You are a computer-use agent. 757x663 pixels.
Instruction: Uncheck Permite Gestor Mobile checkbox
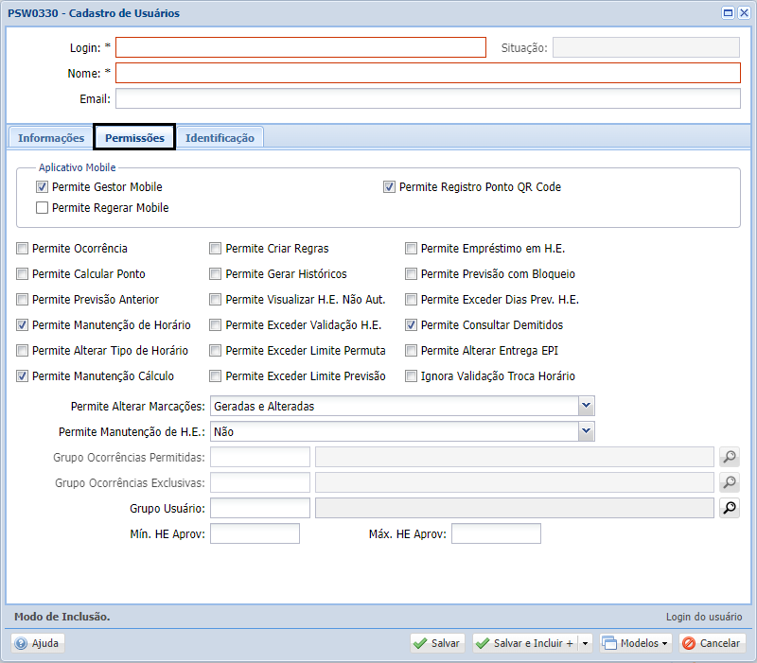coord(42,187)
